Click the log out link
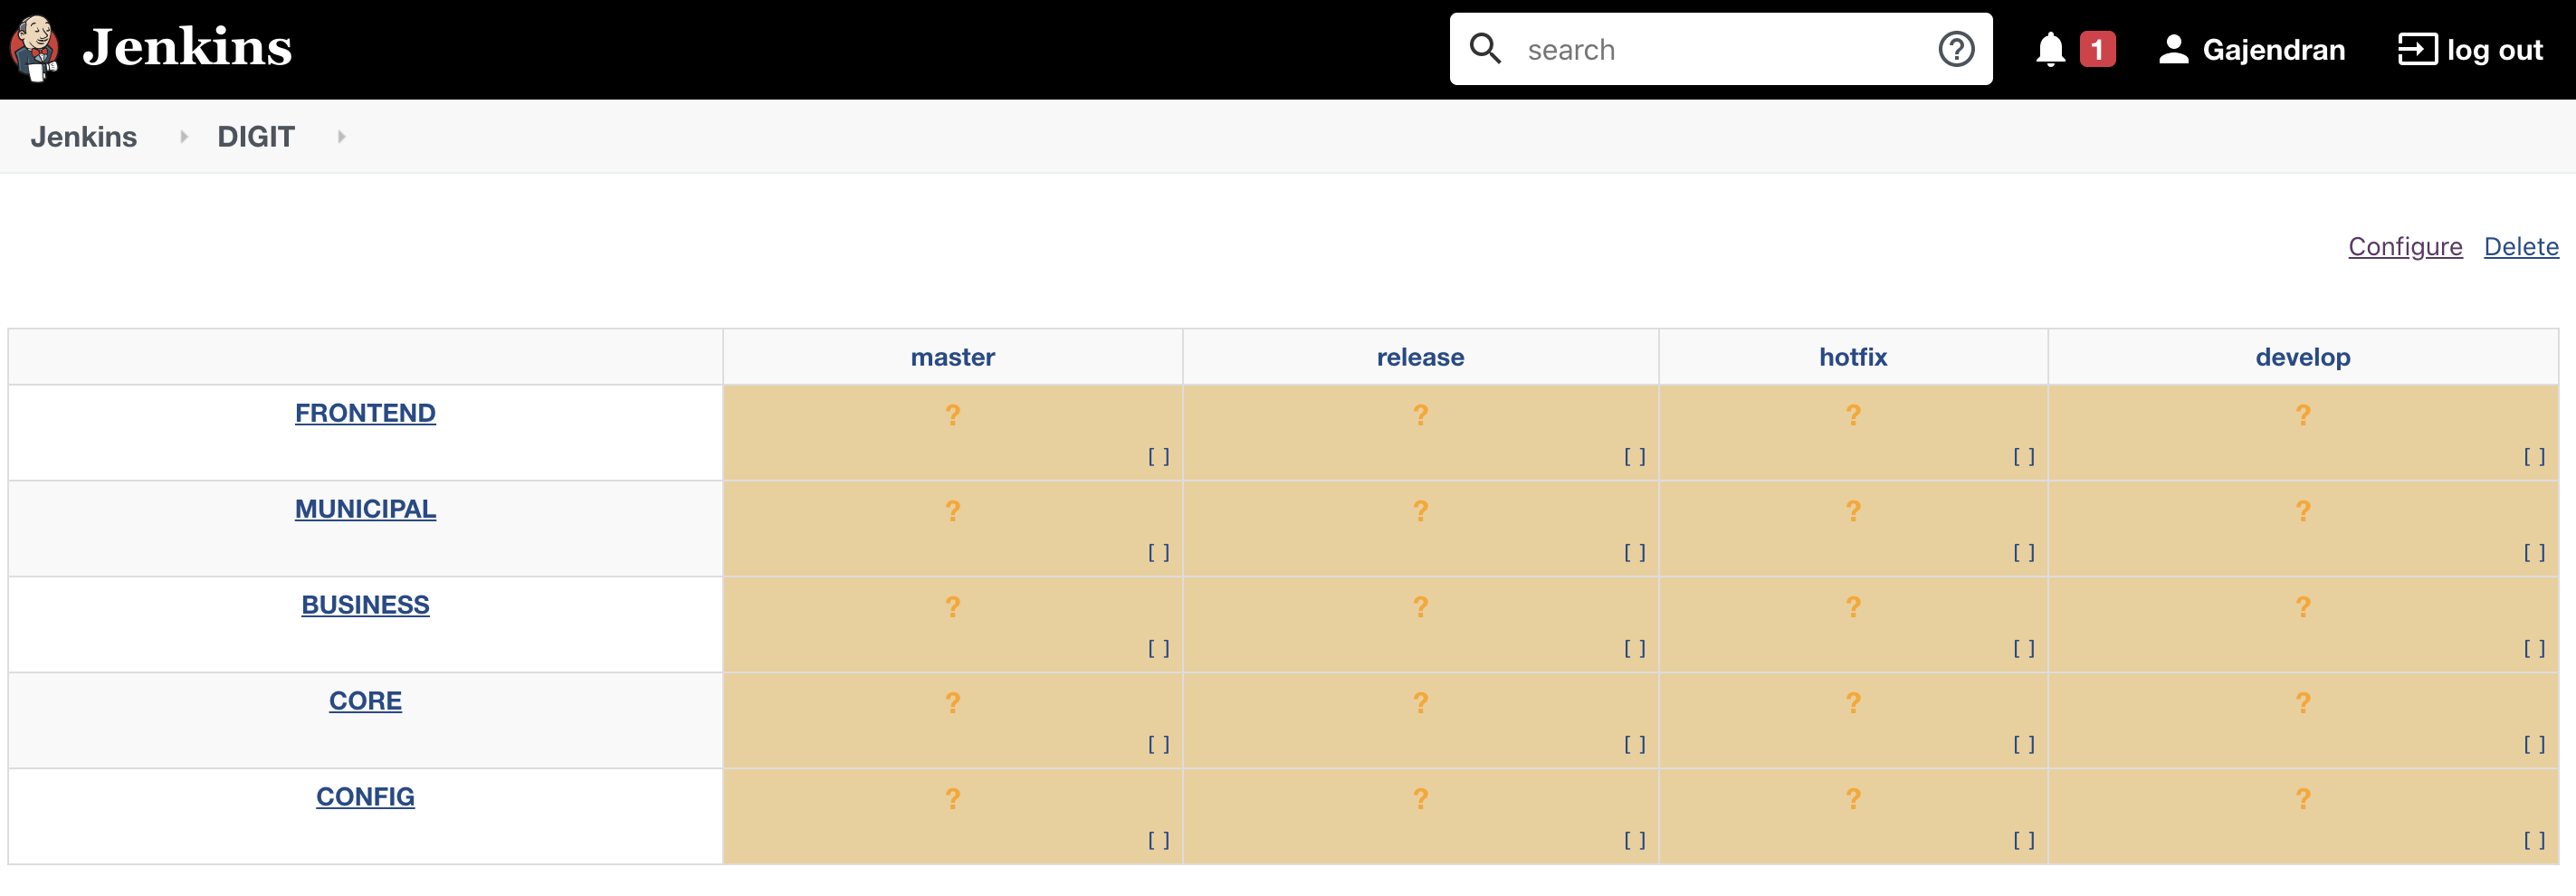Image resolution: width=2576 pixels, height=896 pixels. pos(2494,50)
